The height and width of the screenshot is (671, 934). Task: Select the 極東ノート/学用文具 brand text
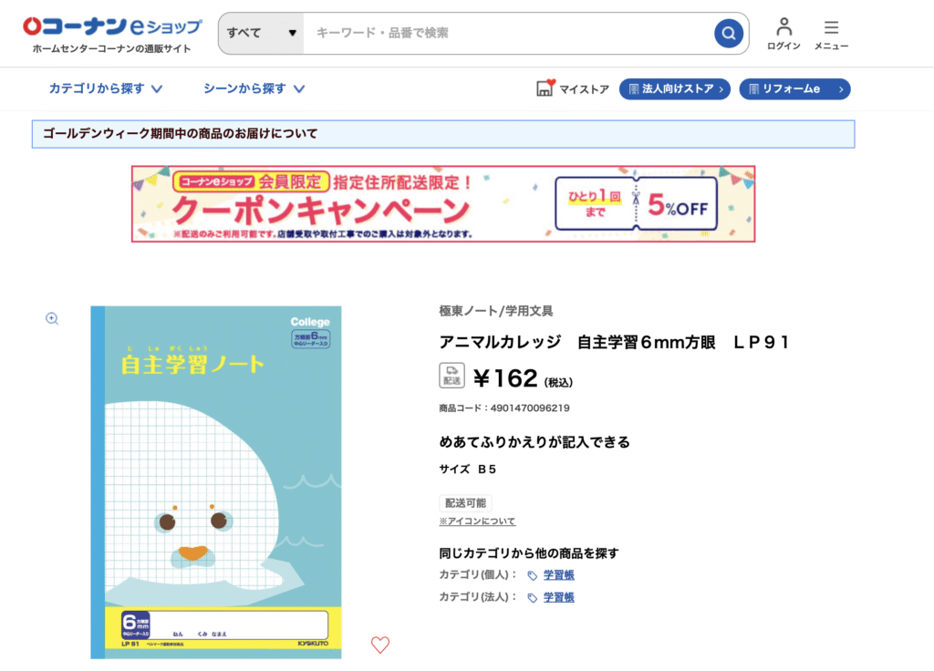click(x=495, y=311)
